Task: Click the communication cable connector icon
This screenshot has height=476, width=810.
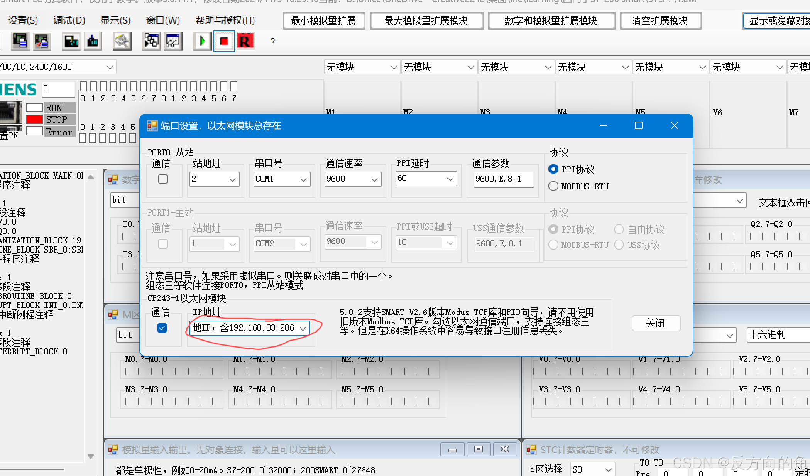Action: coord(122,41)
